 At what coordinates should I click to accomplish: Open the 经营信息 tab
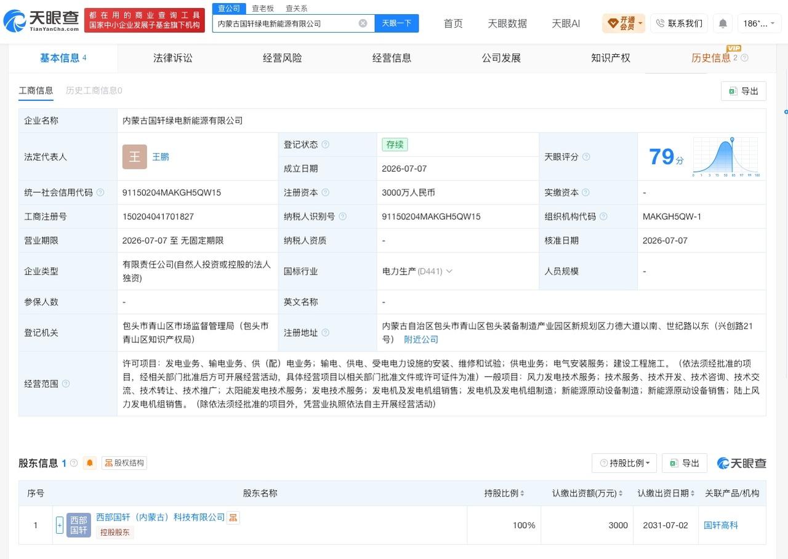pos(392,58)
